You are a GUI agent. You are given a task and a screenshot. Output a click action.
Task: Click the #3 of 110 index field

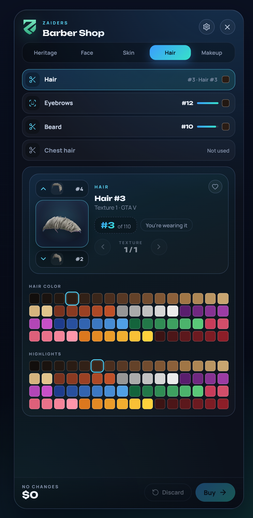(x=116, y=226)
